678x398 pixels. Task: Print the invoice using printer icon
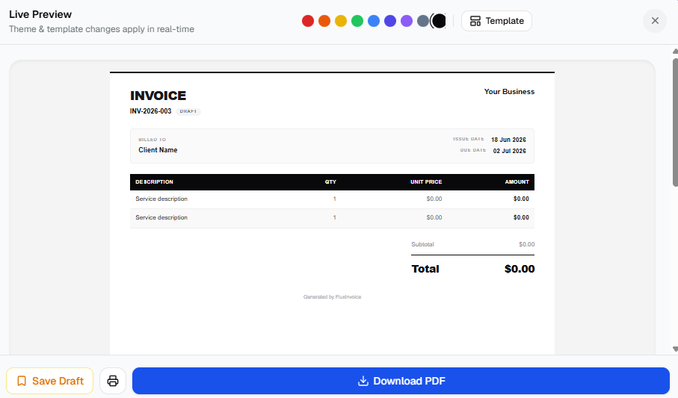[113, 381]
